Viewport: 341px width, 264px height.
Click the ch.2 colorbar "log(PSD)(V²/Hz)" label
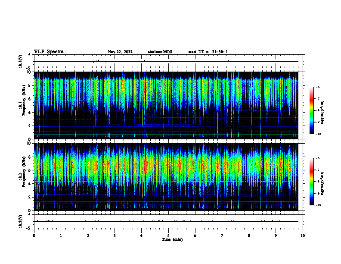click(322, 183)
